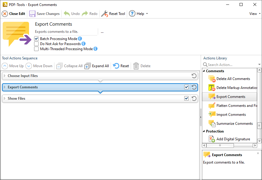The image size is (262, 180).
Task: Show info for Do Not Ask for Passwords
Action: click(x=83, y=44)
